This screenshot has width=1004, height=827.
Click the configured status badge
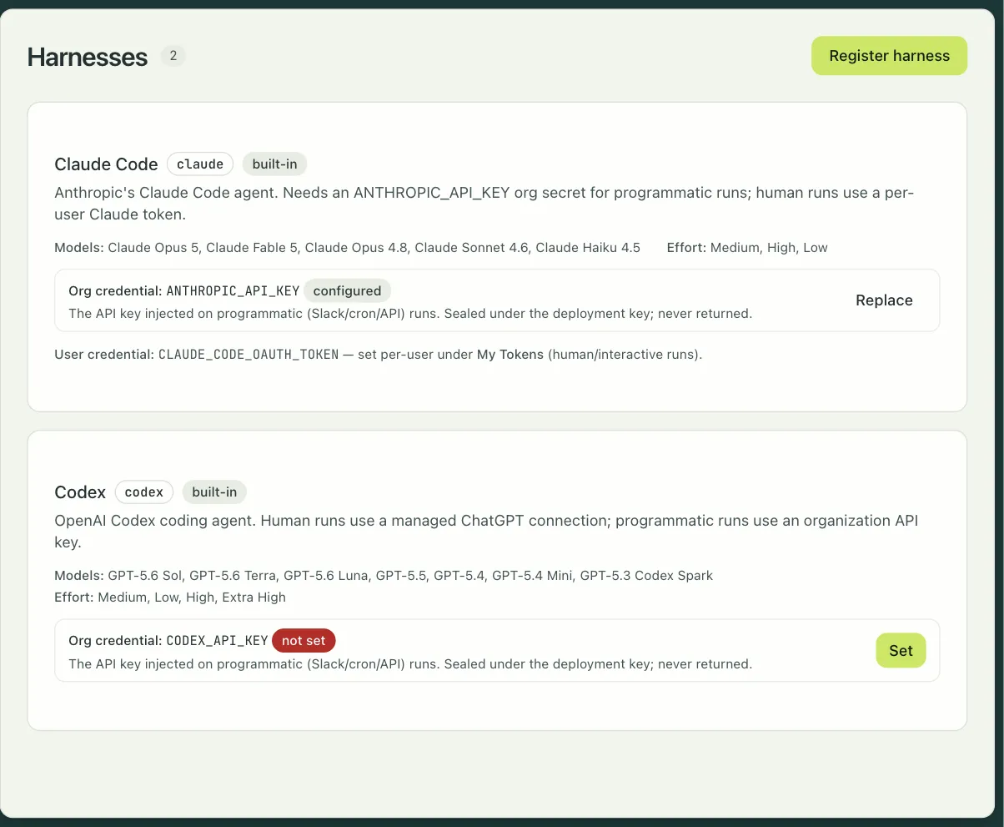[347, 291]
